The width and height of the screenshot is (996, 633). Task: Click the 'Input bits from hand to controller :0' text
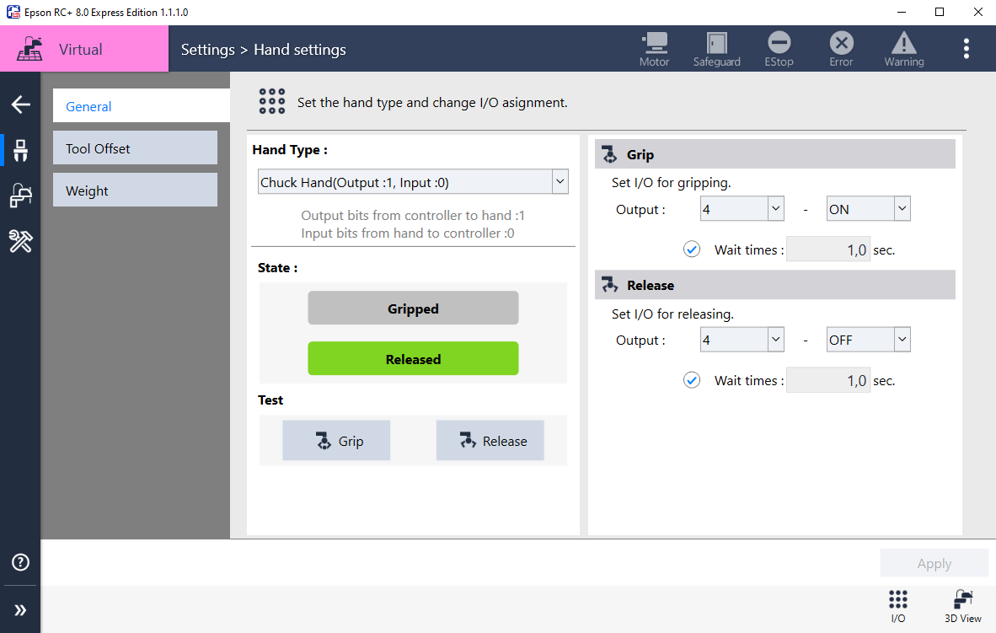pyautogui.click(x=408, y=233)
